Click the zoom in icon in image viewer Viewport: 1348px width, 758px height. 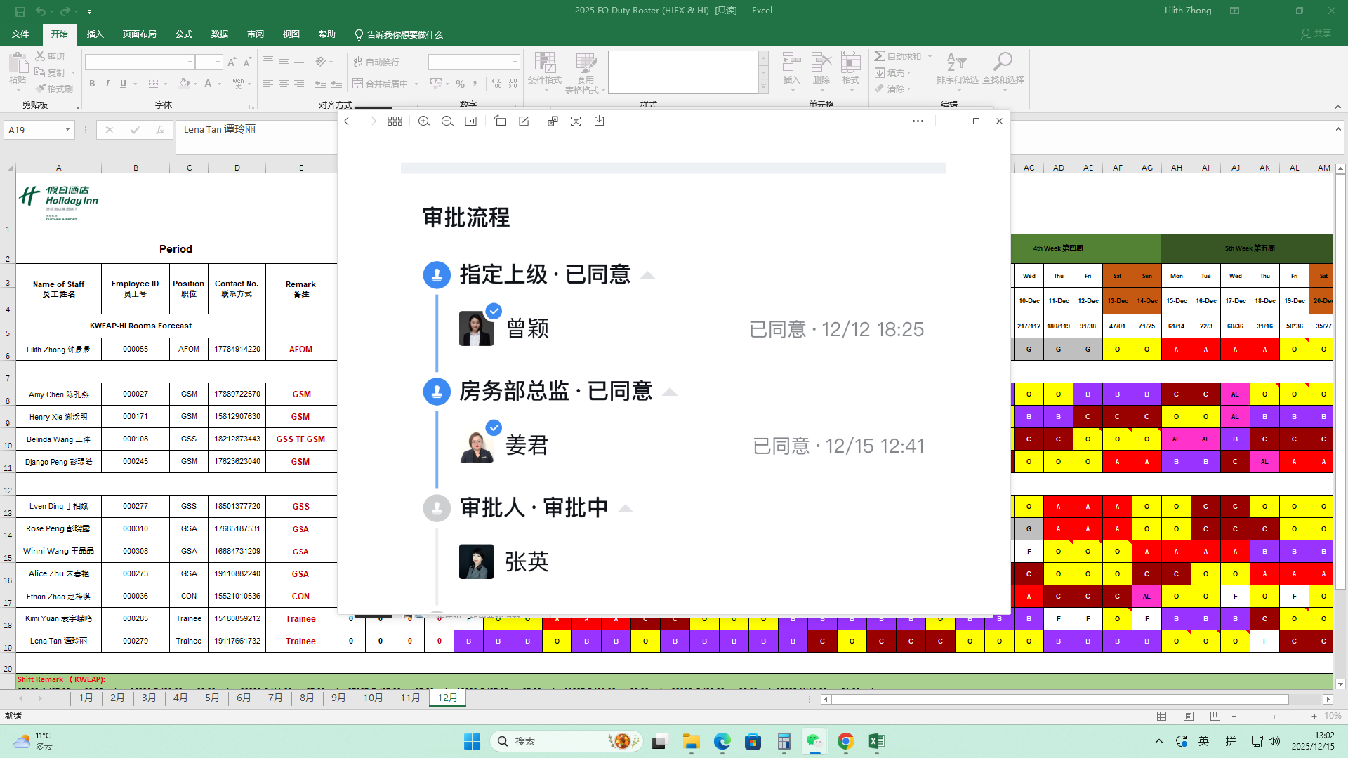click(424, 121)
